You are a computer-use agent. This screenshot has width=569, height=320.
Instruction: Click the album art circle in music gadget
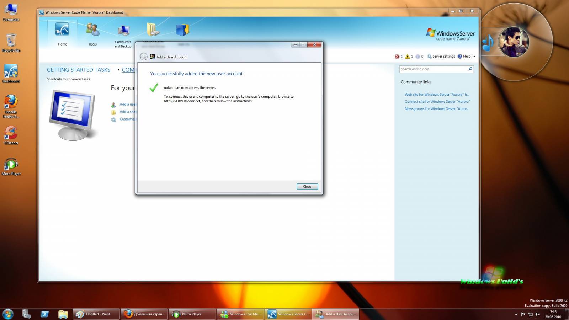click(513, 42)
